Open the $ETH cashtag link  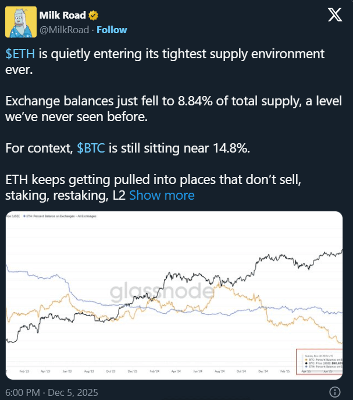(x=20, y=54)
